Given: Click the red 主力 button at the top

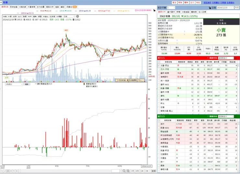Looking at the screenshot, I should (x=192, y=3).
